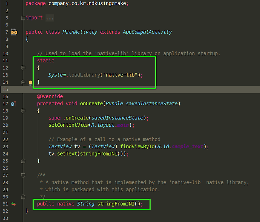Click 'R.id' on line 23
The width and height of the screenshot is (260, 222).
click(163, 147)
